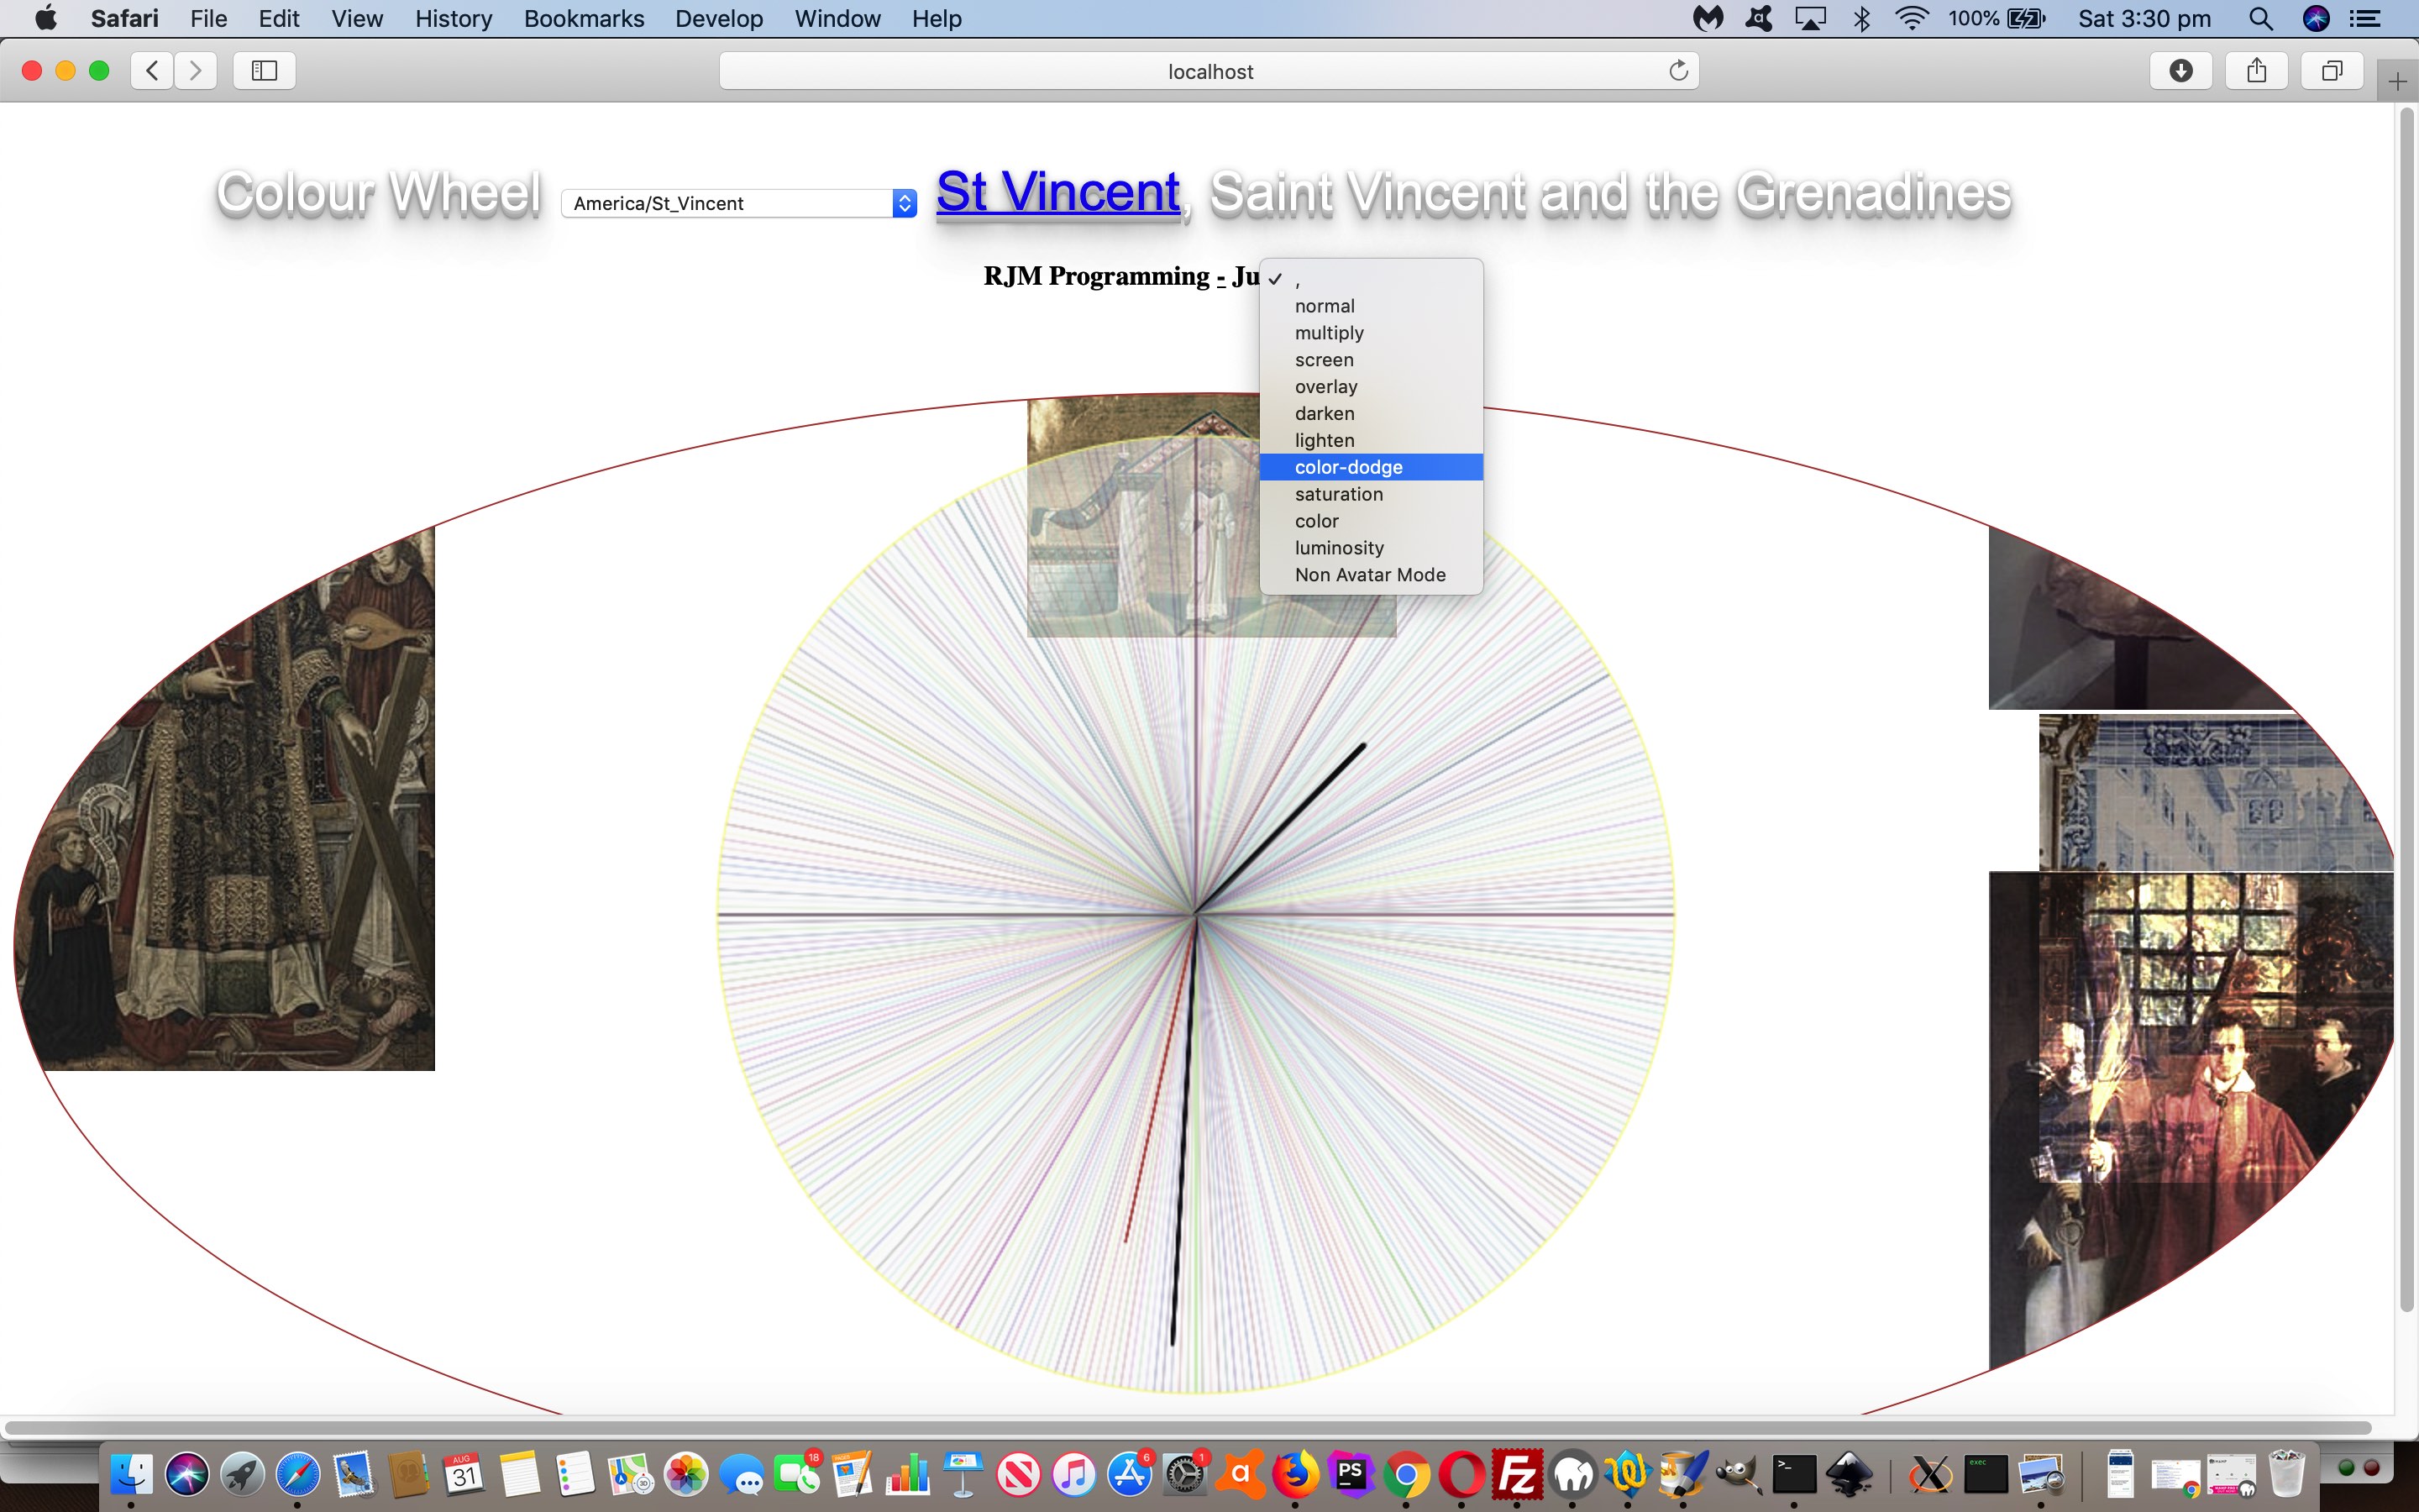
Task: Open Calendar from the Dock
Action: [x=464, y=1474]
